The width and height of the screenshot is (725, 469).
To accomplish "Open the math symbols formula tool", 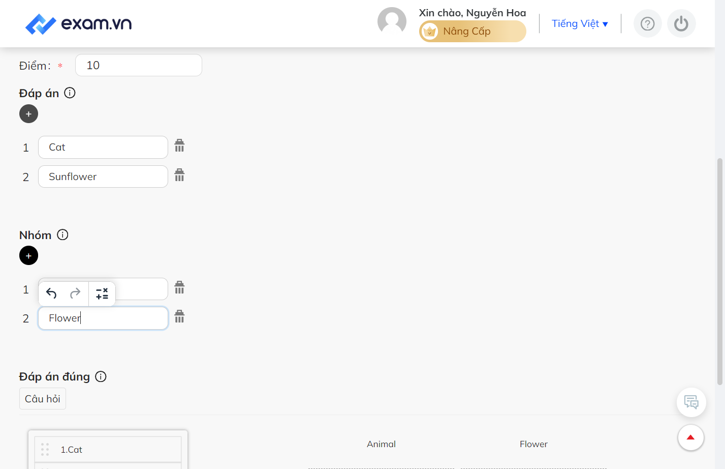I will point(102,294).
